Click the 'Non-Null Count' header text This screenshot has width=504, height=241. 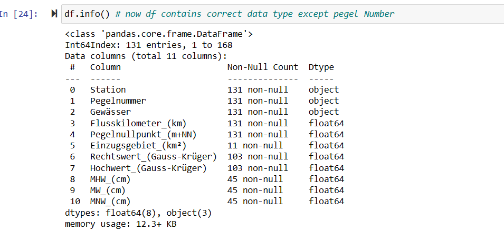click(263, 67)
